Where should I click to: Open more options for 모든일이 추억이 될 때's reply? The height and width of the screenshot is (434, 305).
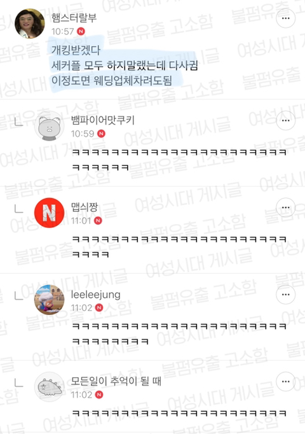click(286, 381)
